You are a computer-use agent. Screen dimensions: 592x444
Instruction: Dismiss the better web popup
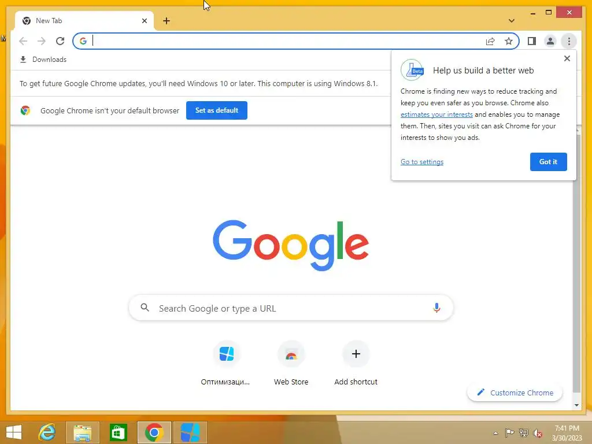(567, 58)
